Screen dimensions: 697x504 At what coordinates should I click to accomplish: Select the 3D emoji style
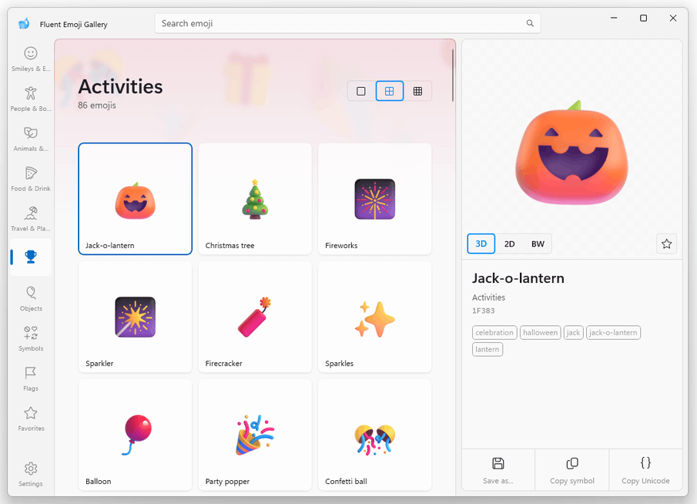tap(481, 244)
